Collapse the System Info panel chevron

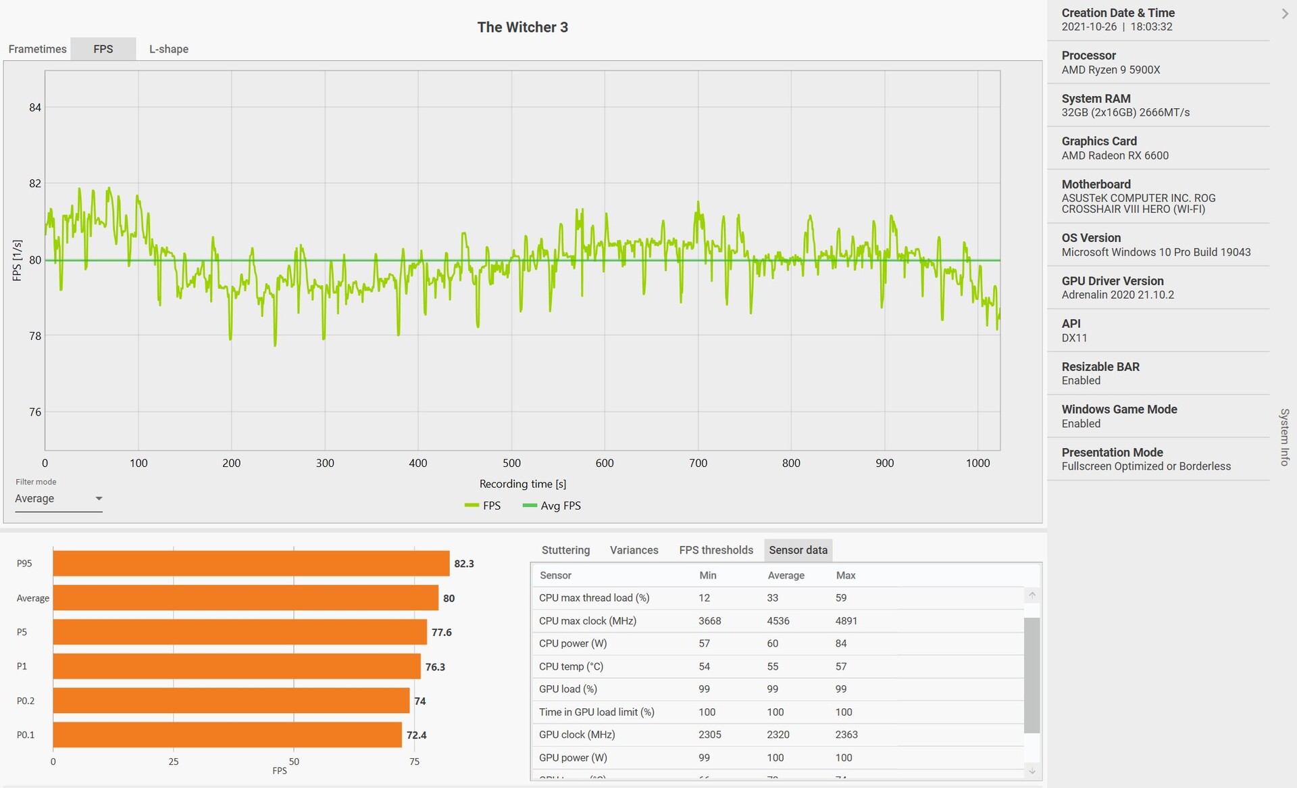click(1284, 14)
